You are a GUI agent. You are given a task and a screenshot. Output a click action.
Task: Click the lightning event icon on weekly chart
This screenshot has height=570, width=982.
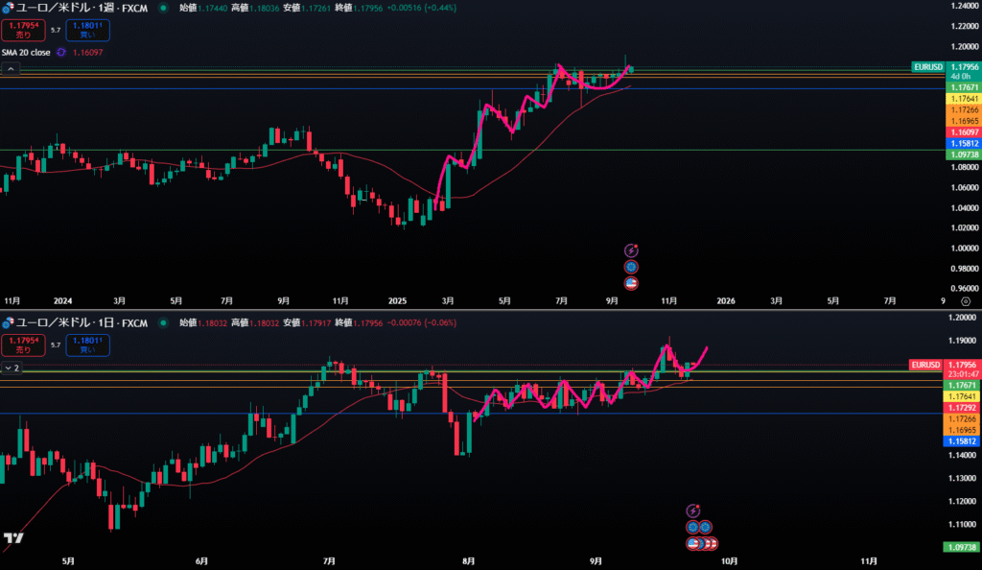[631, 249]
